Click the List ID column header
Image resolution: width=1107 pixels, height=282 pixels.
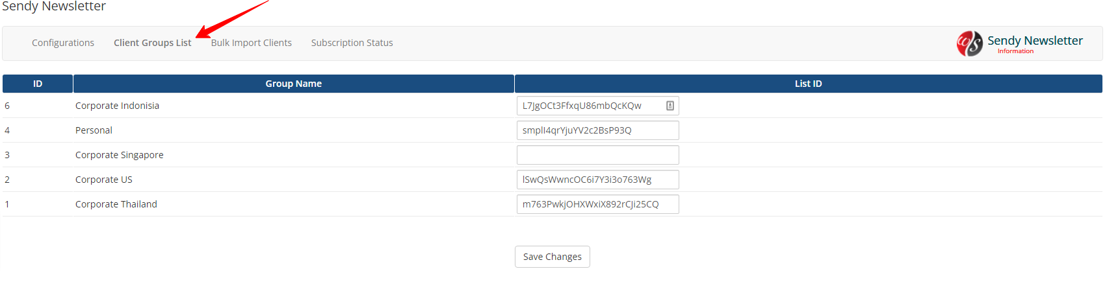coord(809,84)
